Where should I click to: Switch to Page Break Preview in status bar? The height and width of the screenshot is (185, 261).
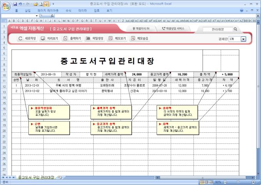[211, 182]
